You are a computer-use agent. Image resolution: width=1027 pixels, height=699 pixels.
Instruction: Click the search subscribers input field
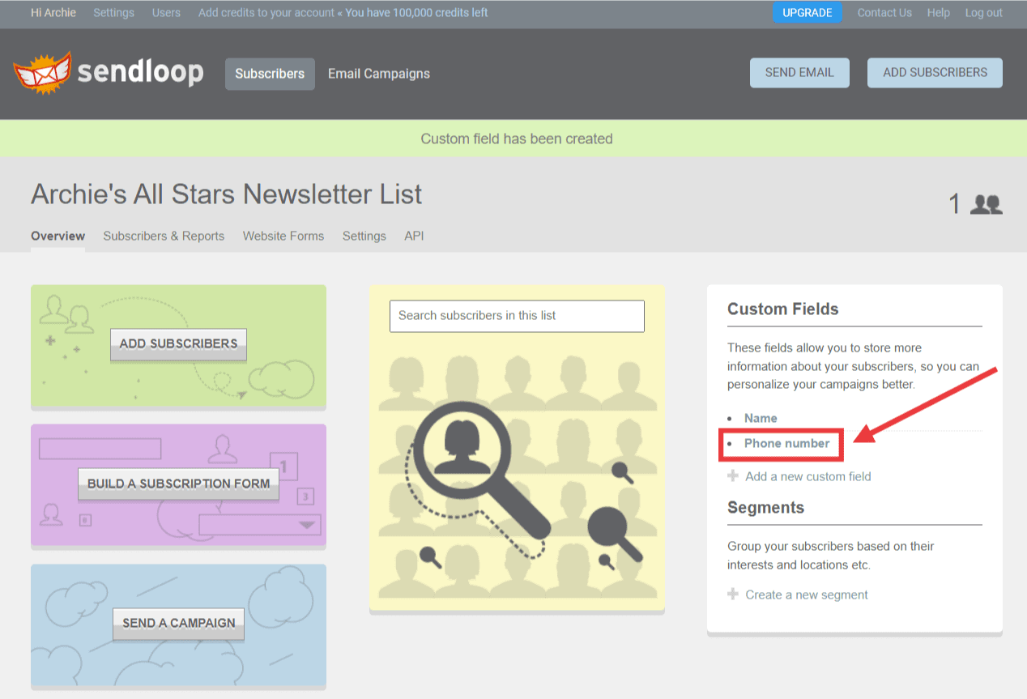[517, 316]
